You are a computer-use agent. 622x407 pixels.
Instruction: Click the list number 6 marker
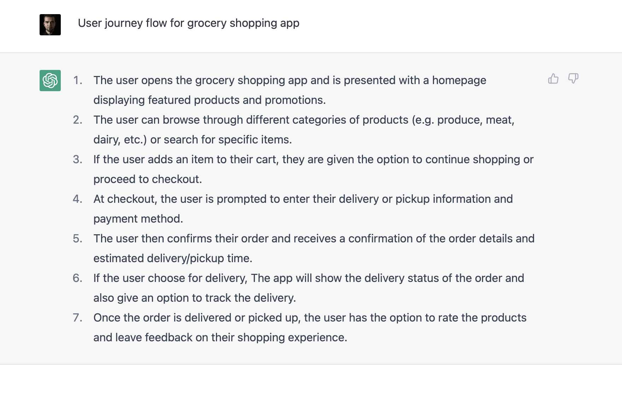[x=78, y=278]
